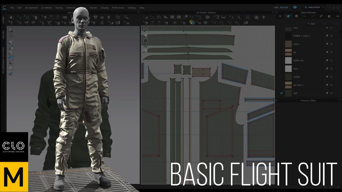The width and height of the screenshot is (342, 192).
Task: Click the blue highlighted icon in 3D window sidebar
Action: pos(11,57)
